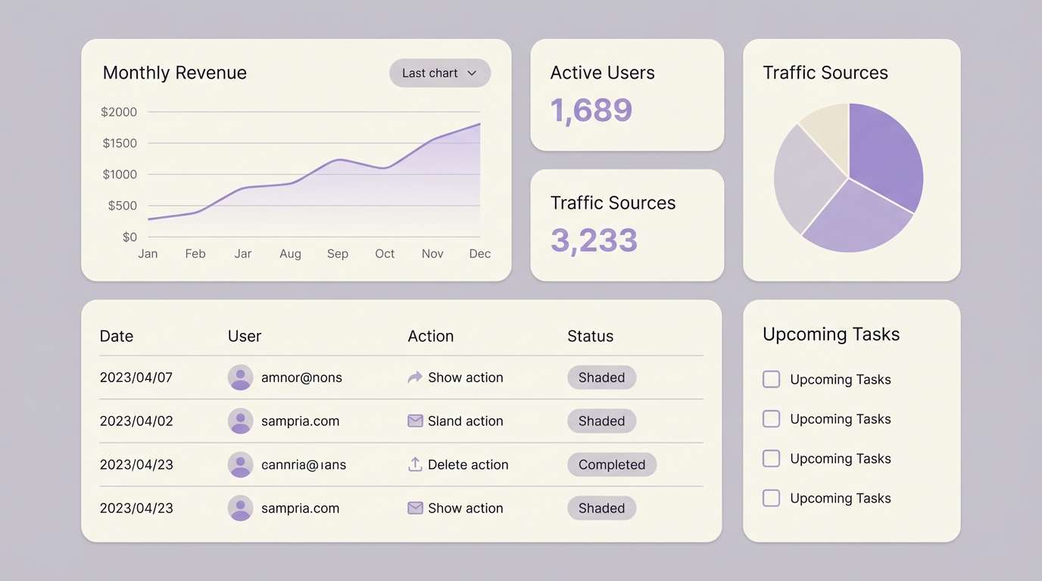Expand the chart period selection menu
This screenshot has width=1042, height=581.
click(439, 73)
